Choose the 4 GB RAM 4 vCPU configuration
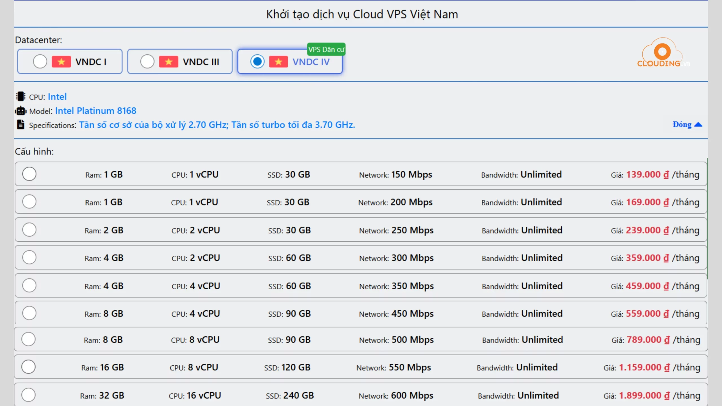Screen dimensions: 722x406 (29, 285)
